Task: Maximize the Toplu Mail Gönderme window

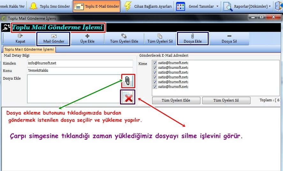Action: pyautogui.click(x=261, y=17)
